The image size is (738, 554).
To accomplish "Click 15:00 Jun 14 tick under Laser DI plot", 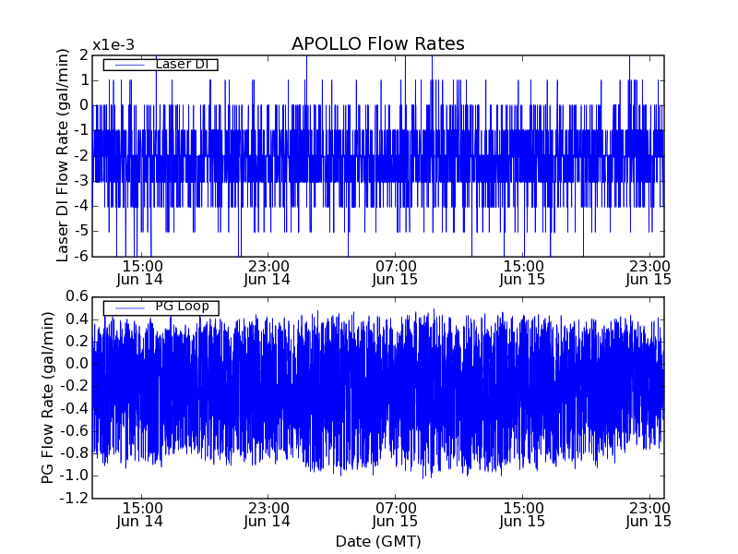I will pyautogui.click(x=141, y=272).
